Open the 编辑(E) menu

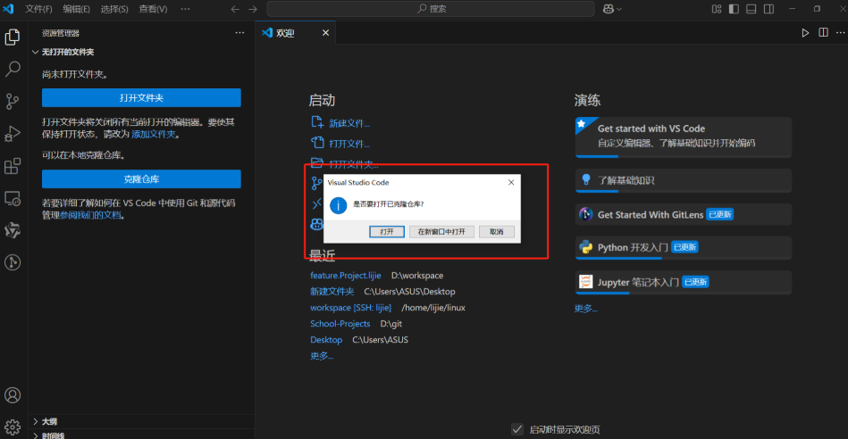76,9
